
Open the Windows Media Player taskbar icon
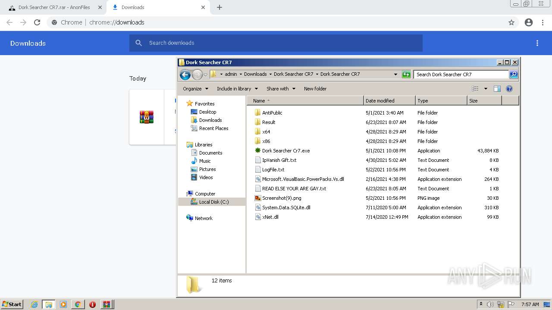[x=63, y=304]
